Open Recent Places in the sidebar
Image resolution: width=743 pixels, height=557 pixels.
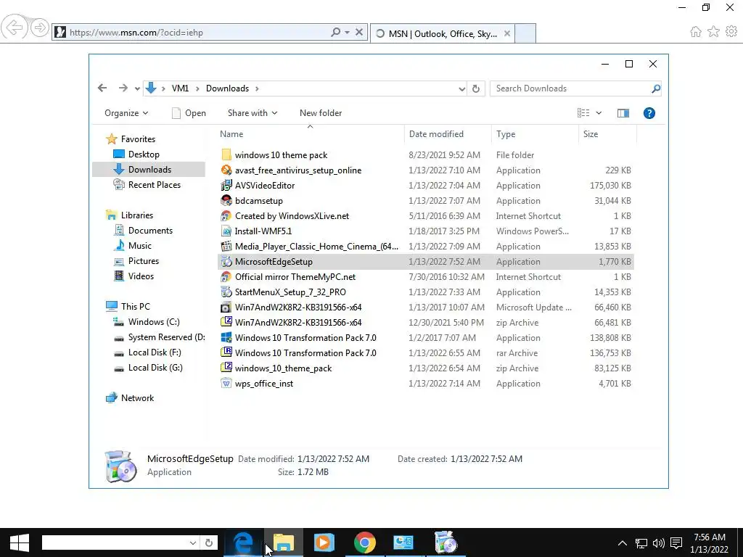pyautogui.click(x=154, y=185)
